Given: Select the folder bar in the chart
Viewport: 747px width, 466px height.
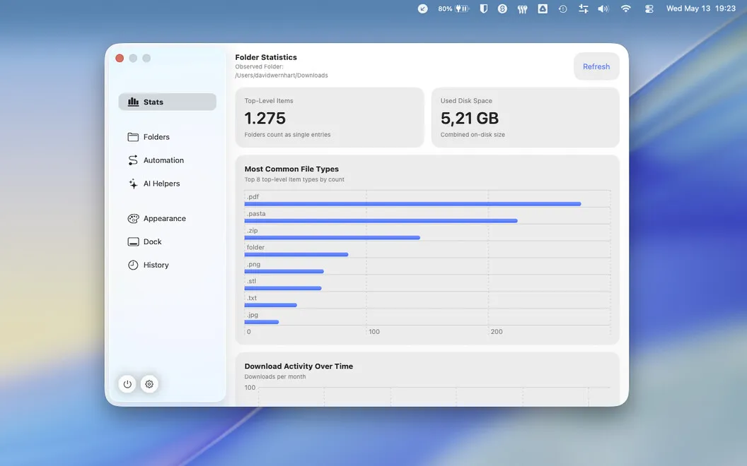Looking at the screenshot, I should [x=296, y=254].
